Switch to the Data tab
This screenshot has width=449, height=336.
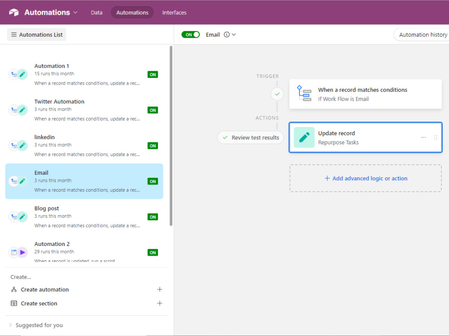tap(97, 13)
